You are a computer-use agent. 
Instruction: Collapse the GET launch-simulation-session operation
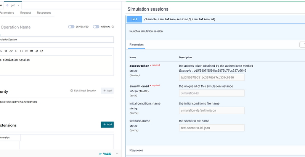tap(215, 19)
